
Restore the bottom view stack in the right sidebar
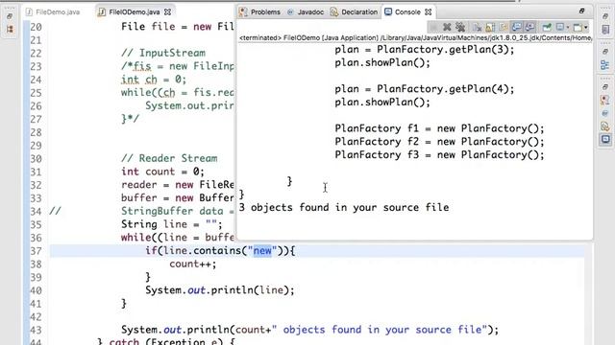pyautogui.click(x=605, y=87)
